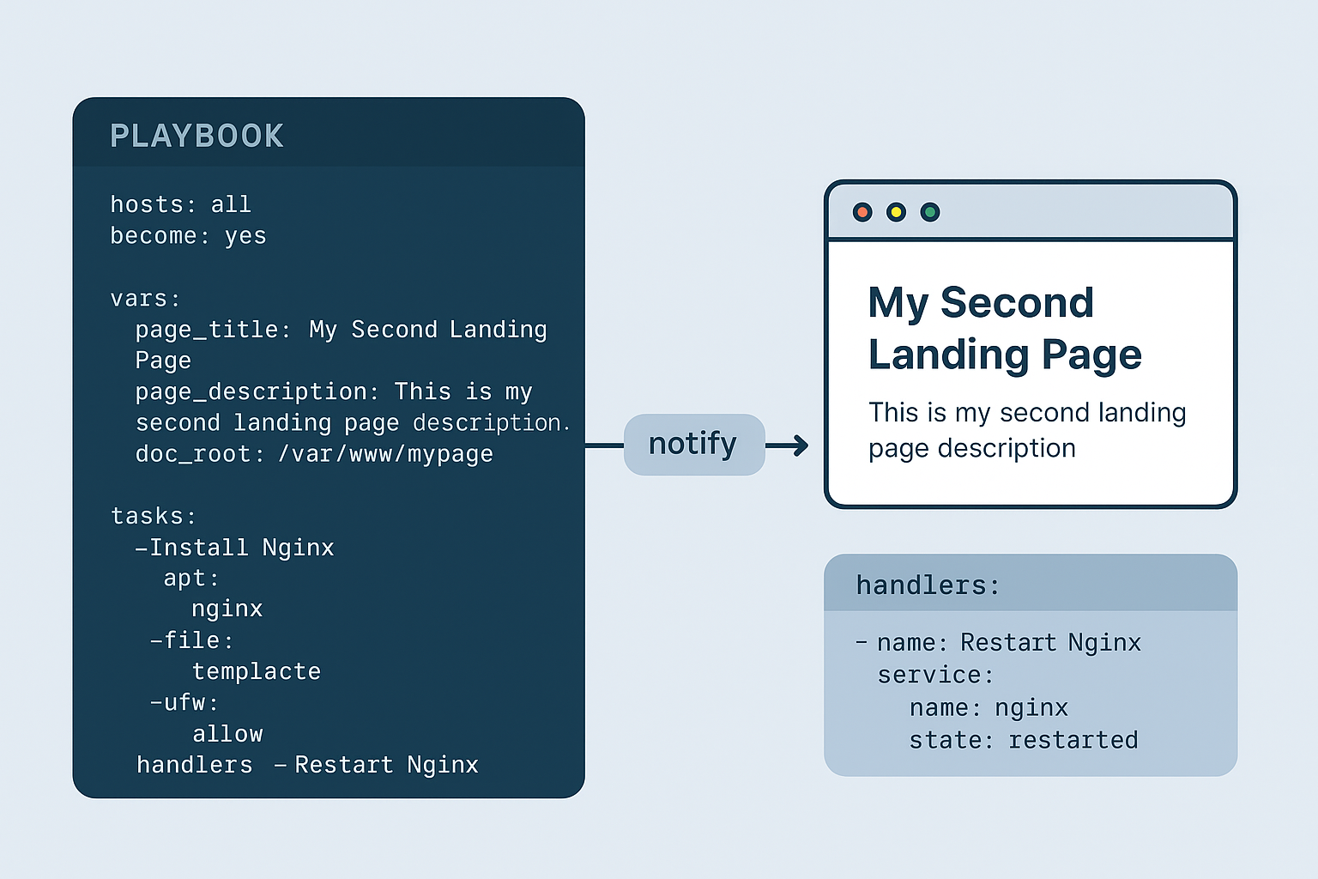Toggle the "become: yes" setting

(188, 236)
